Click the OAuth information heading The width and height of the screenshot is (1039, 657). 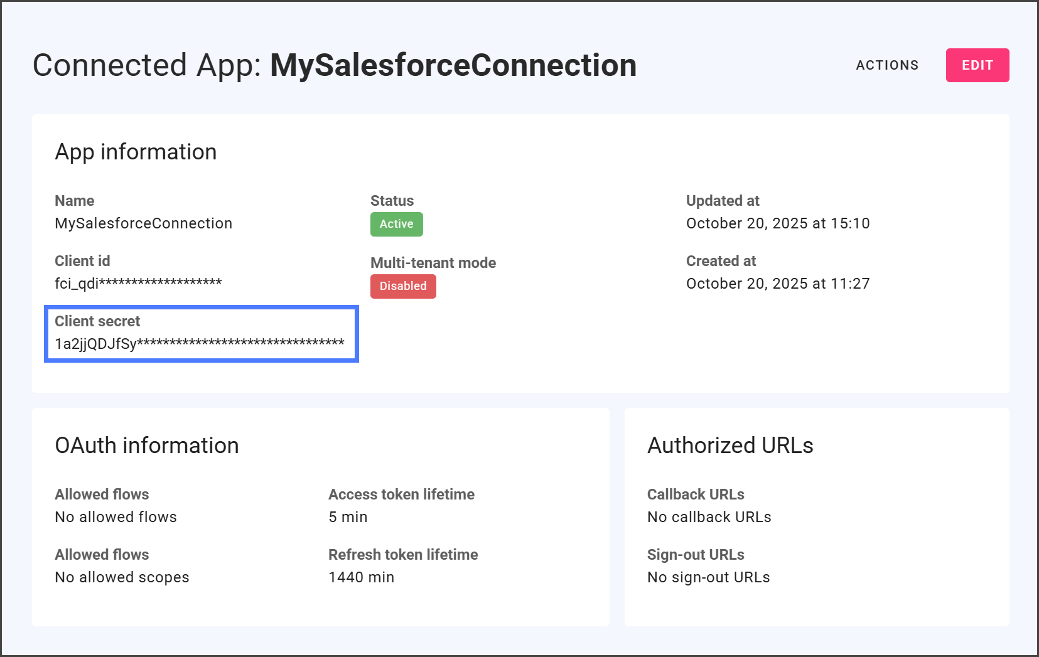pos(146,446)
